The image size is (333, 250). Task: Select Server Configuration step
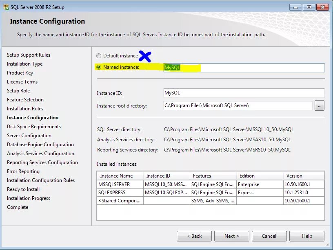pyautogui.click(x=29, y=135)
